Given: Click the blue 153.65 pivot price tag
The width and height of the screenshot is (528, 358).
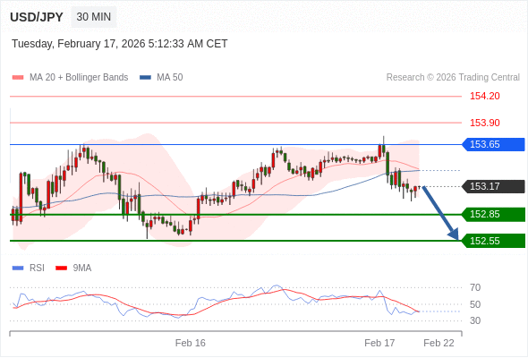Looking at the screenshot, I should 493,144.
